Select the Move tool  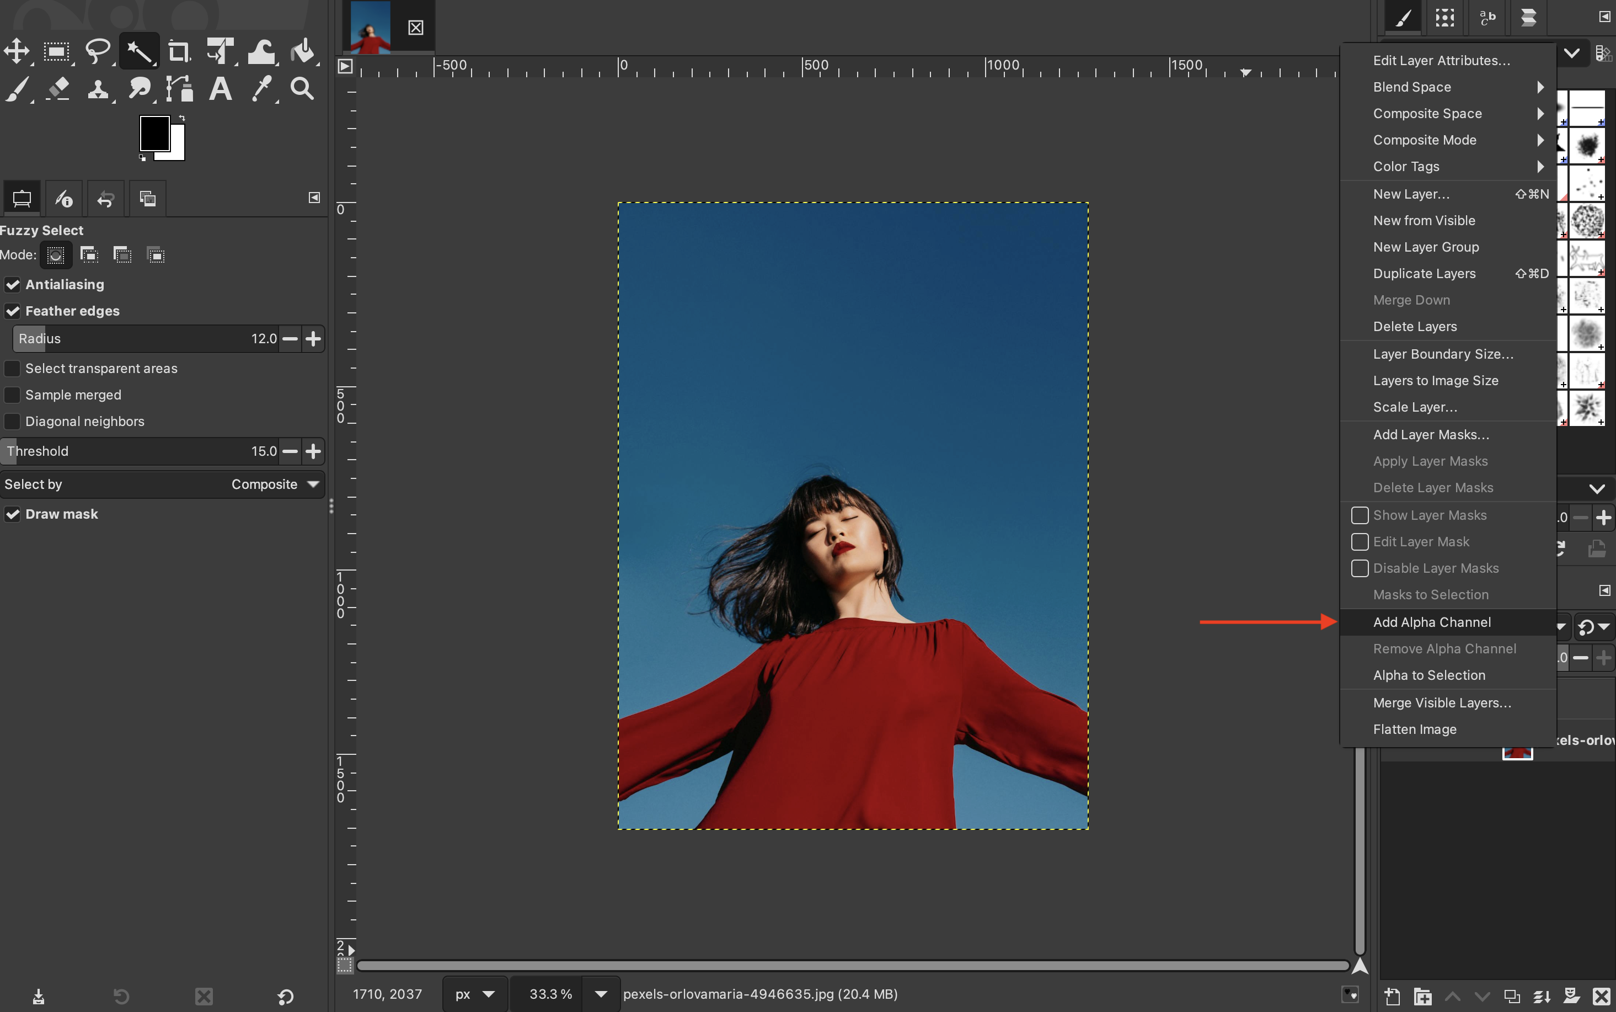17,51
